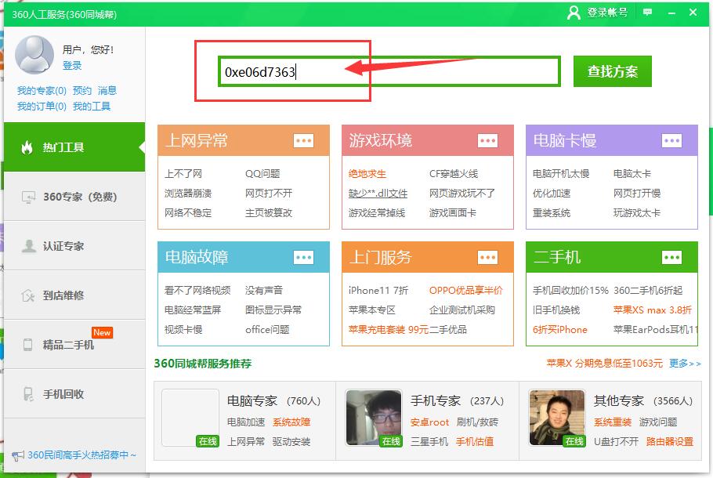713x478 pixels.
Task: Switch to 手机回收 sidebar tab
Action: click(x=74, y=394)
